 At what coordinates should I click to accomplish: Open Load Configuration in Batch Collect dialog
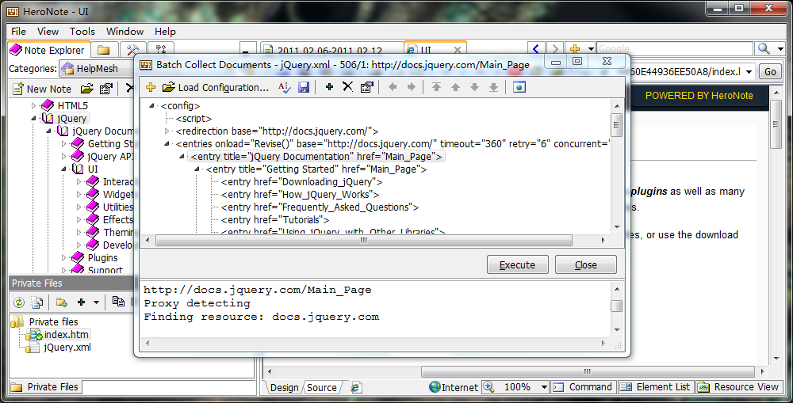click(x=216, y=87)
